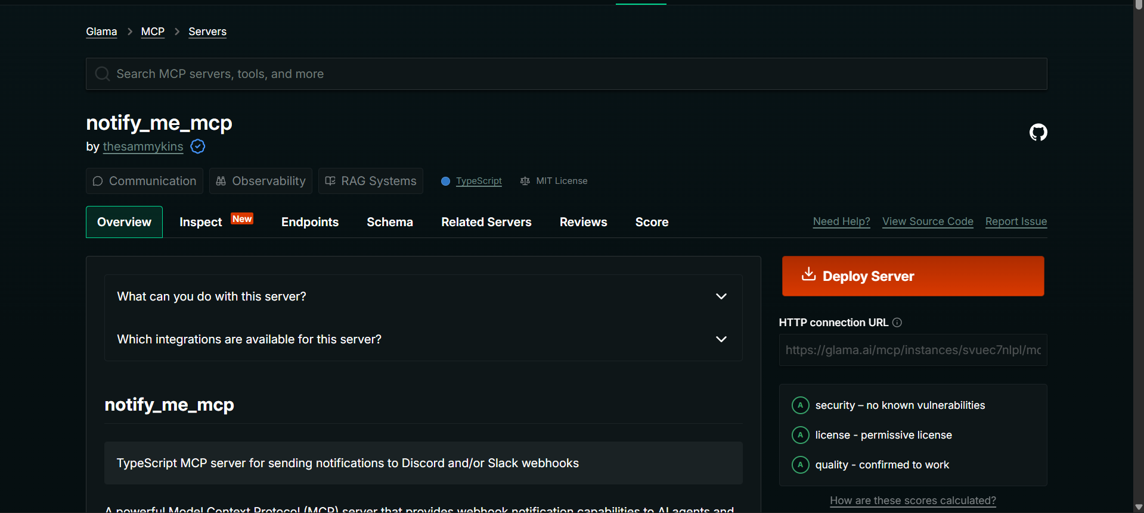View the Reviews tab
Image resolution: width=1144 pixels, height=513 pixels.
coord(584,222)
